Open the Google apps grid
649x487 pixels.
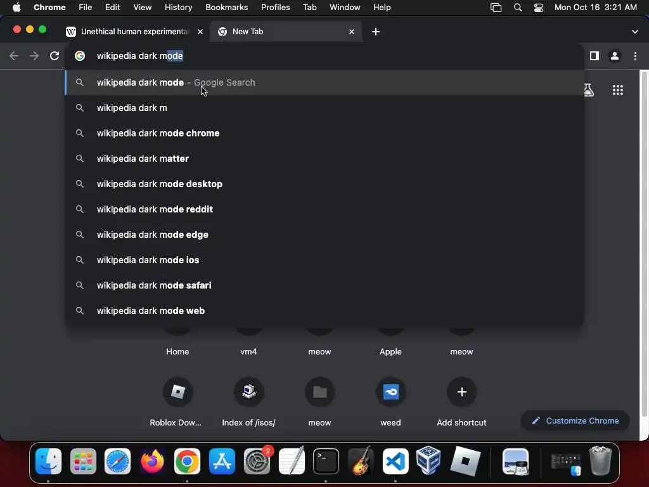click(x=617, y=90)
